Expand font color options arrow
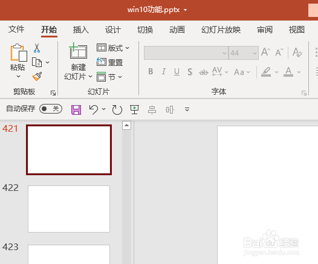318x264 pixels. pos(299,72)
